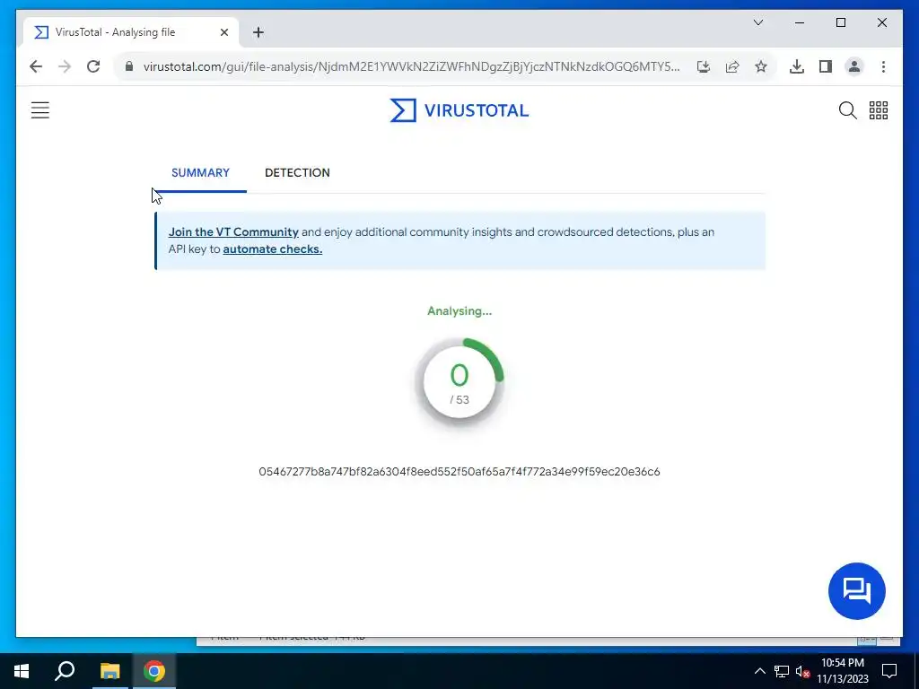Screen dimensions: 919x689
Task: Open Chrome three-dot menu
Action: coord(883,66)
